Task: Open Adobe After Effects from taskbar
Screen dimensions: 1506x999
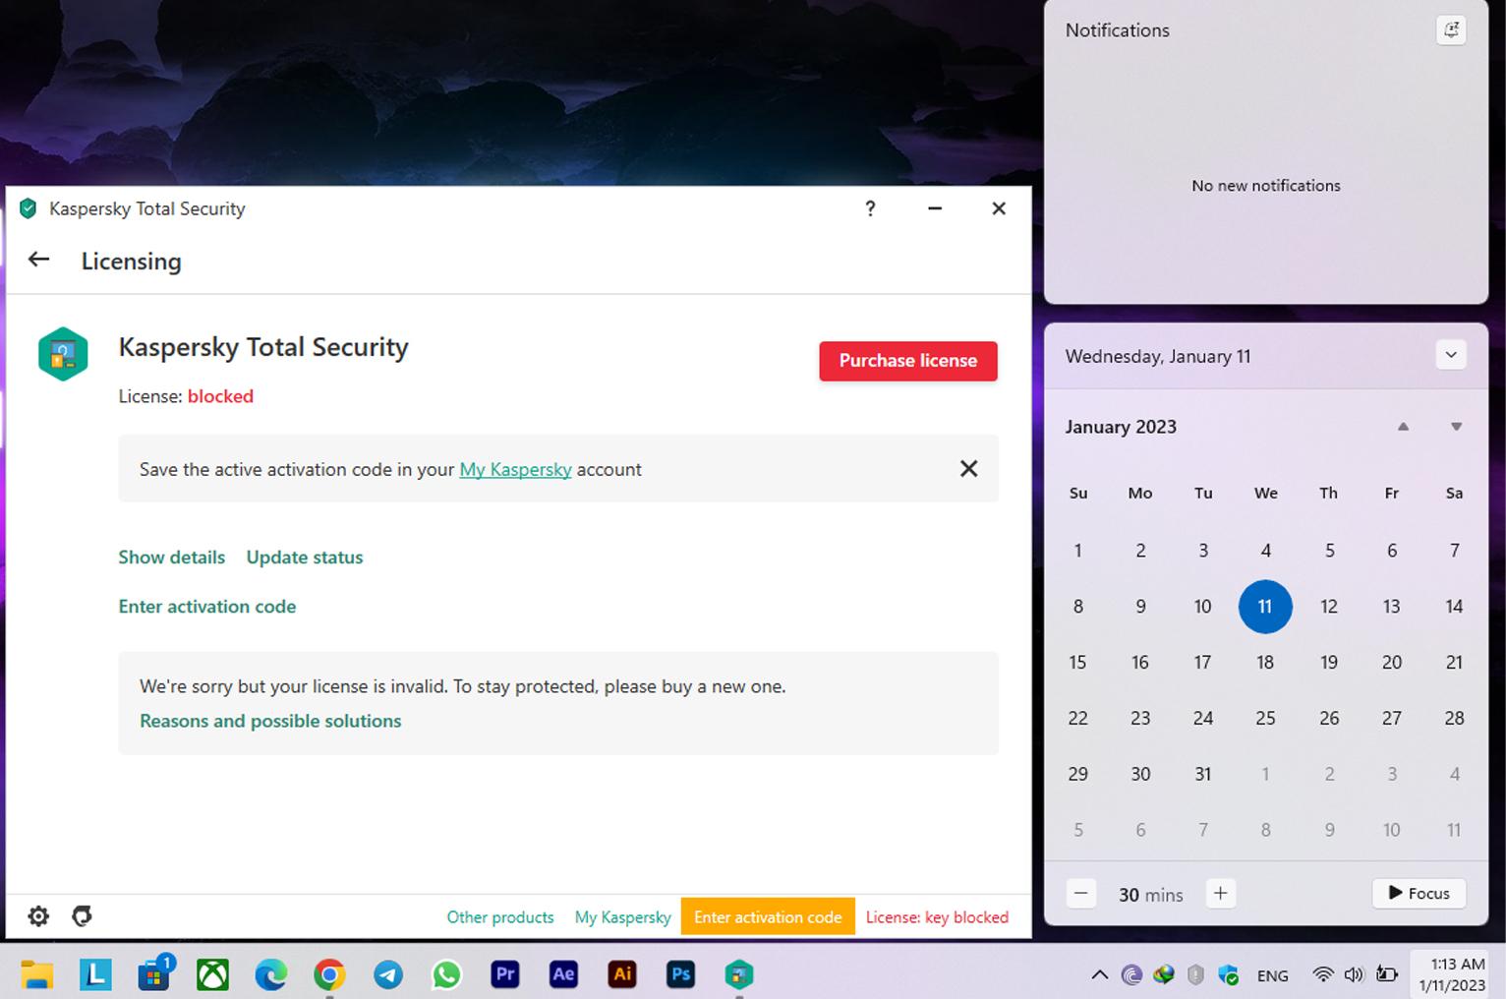Action: [x=563, y=974]
